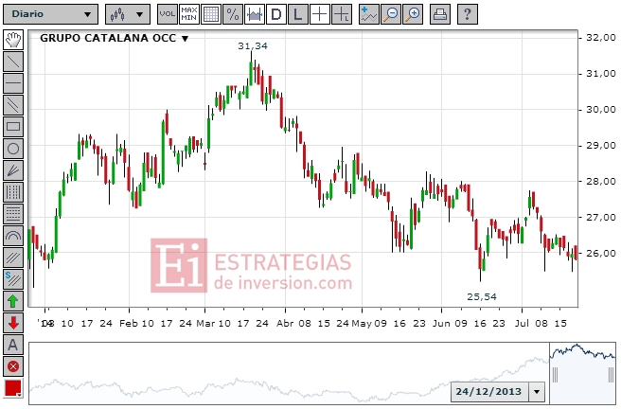Click the 24/12/2013 date field

489,392
